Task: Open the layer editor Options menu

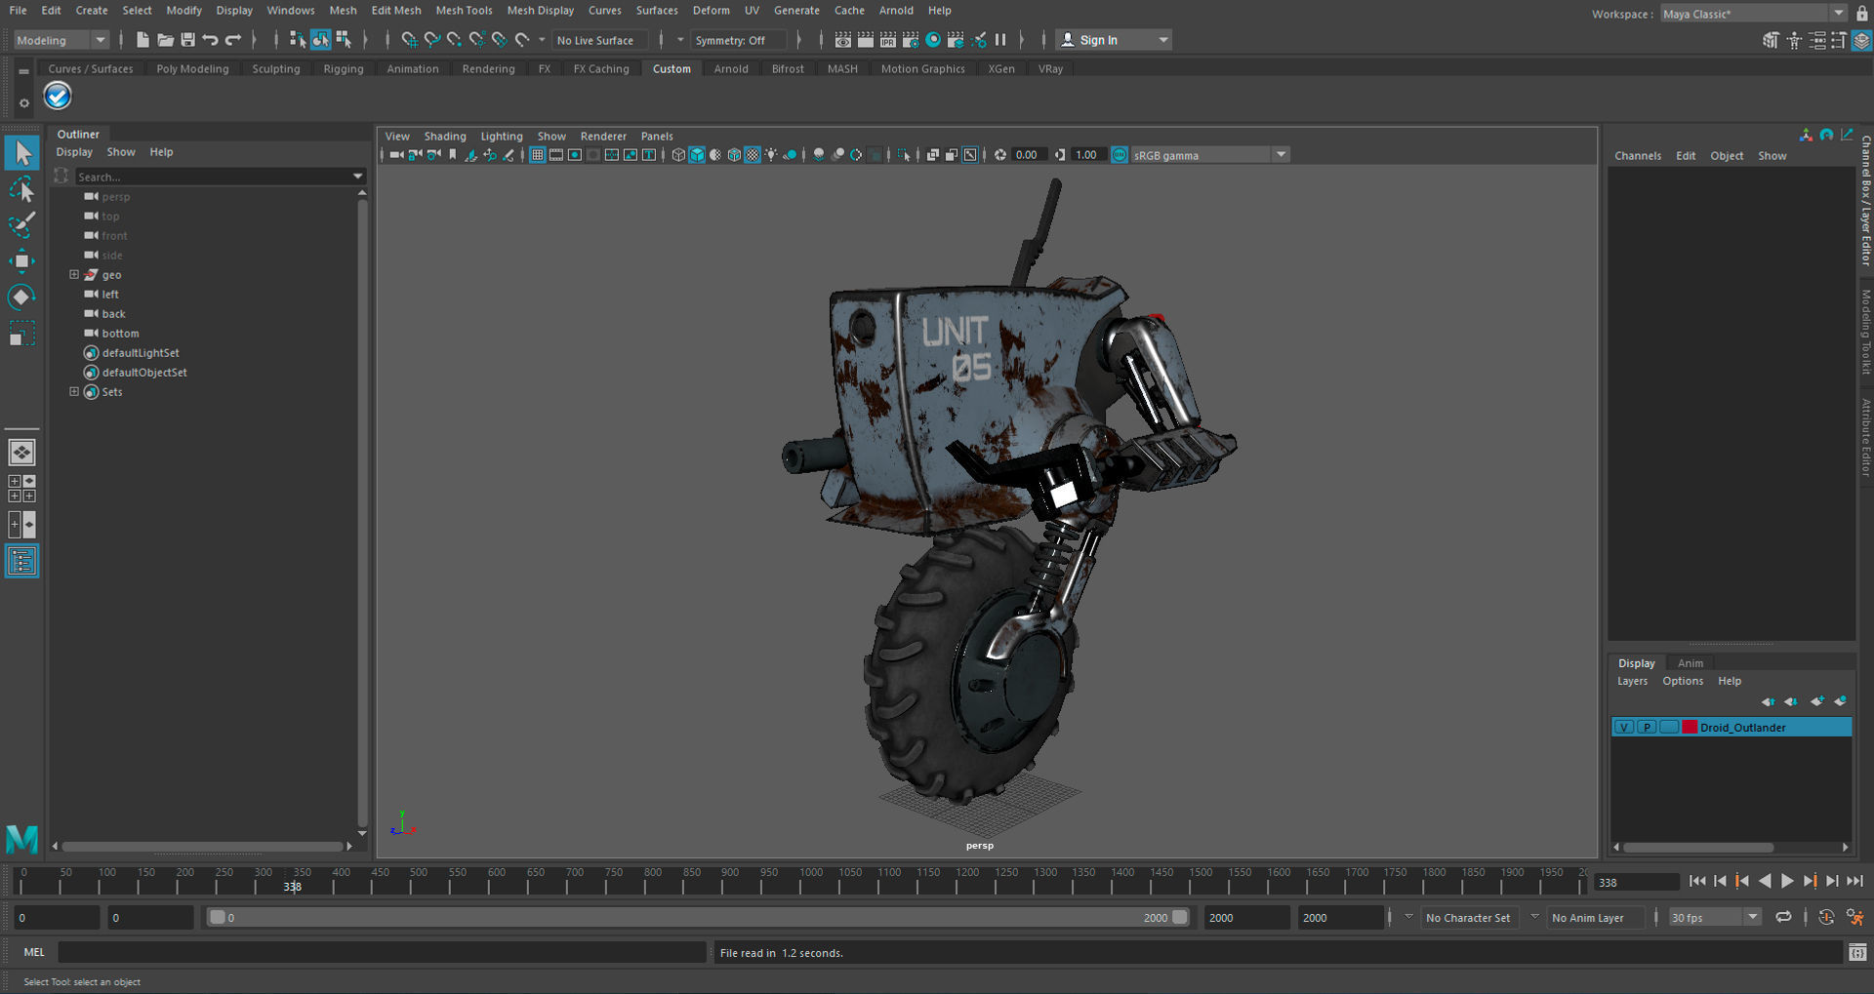Action: [1683, 681]
